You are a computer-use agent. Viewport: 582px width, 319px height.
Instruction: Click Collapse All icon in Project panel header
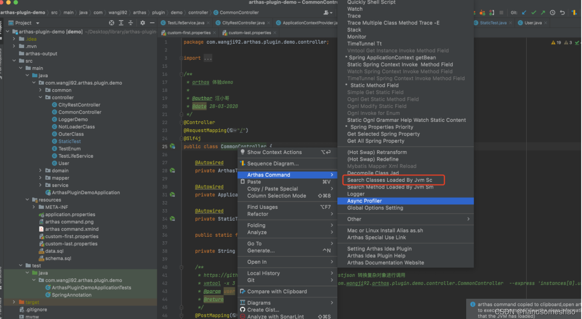tap(131, 23)
